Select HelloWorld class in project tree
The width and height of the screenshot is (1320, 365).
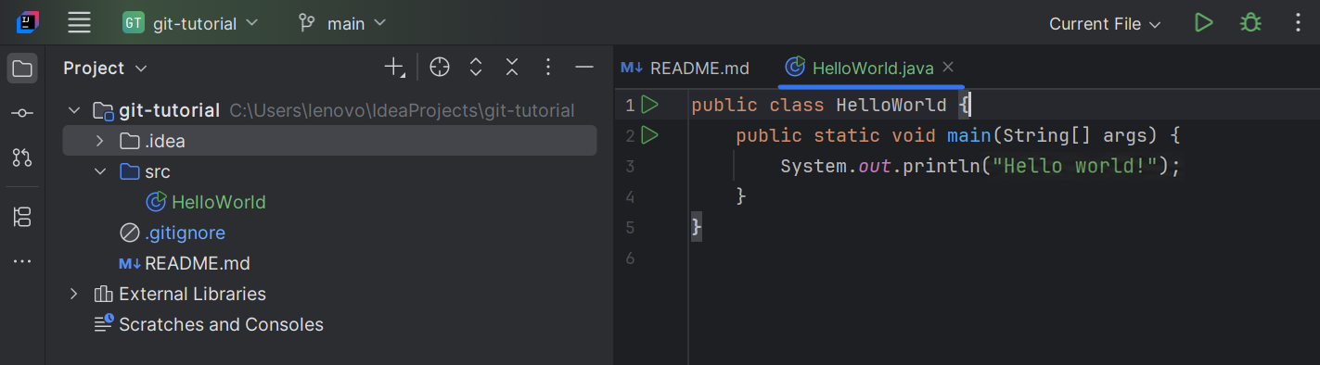219,202
